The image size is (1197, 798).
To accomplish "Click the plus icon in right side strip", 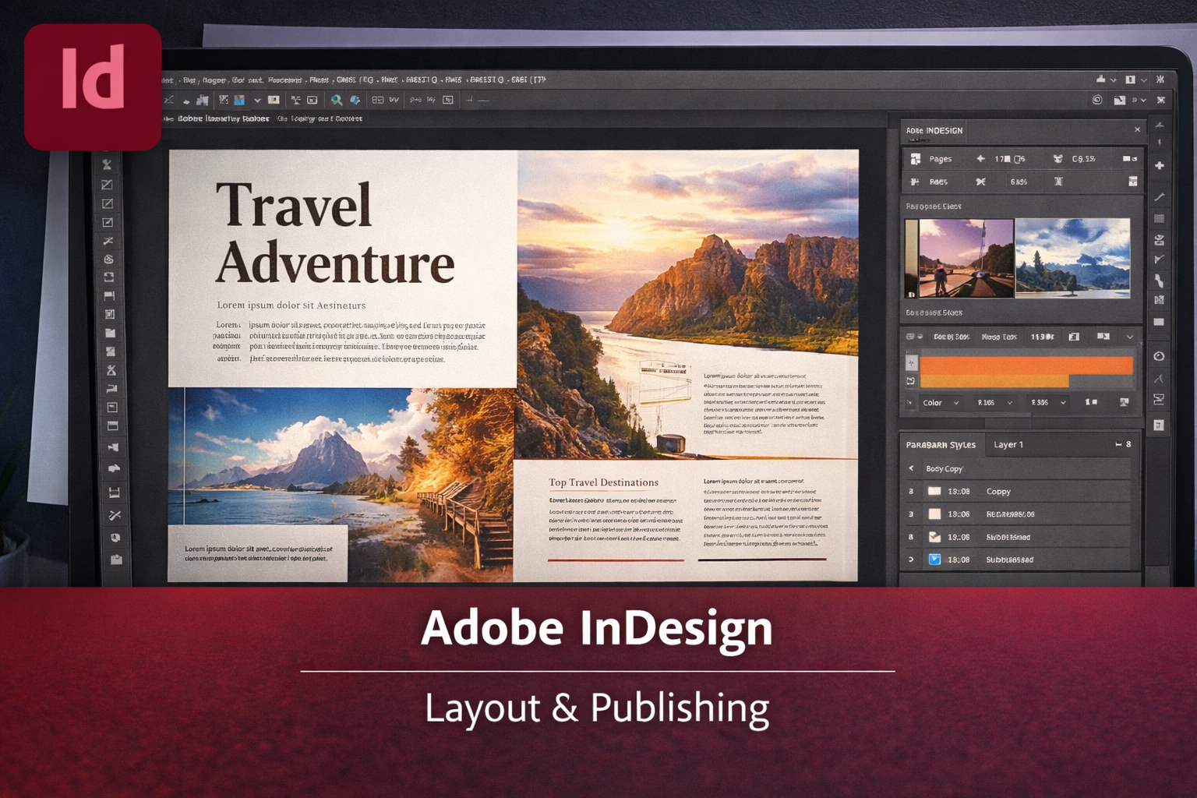I will click(x=1160, y=165).
